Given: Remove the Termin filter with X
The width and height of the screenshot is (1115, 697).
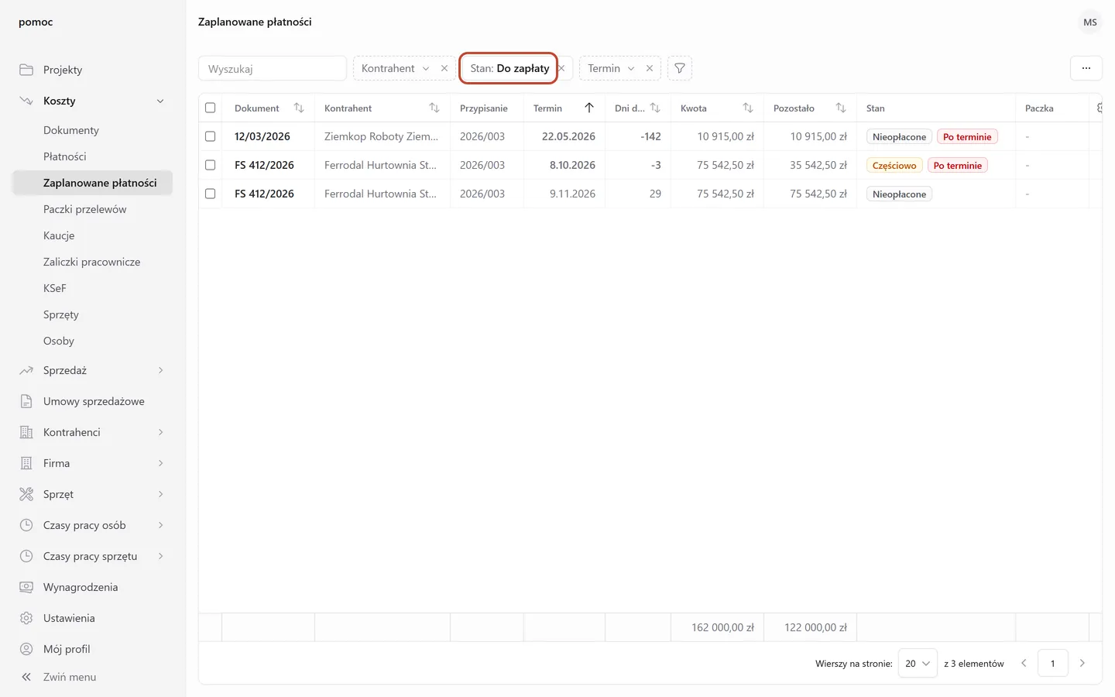Looking at the screenshot, I should (650, 68).
